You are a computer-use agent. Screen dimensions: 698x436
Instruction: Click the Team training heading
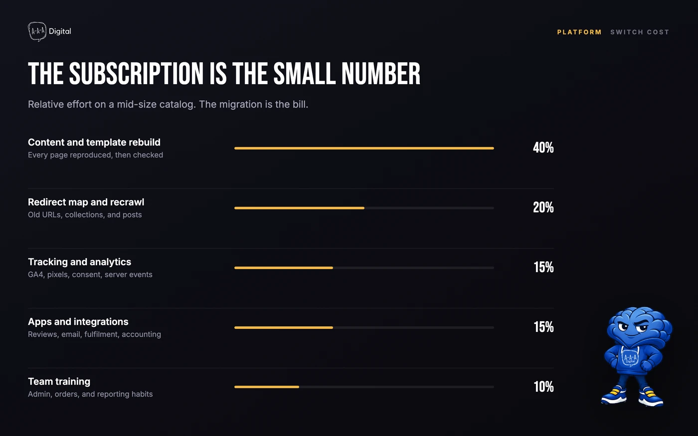click(59, 382)
